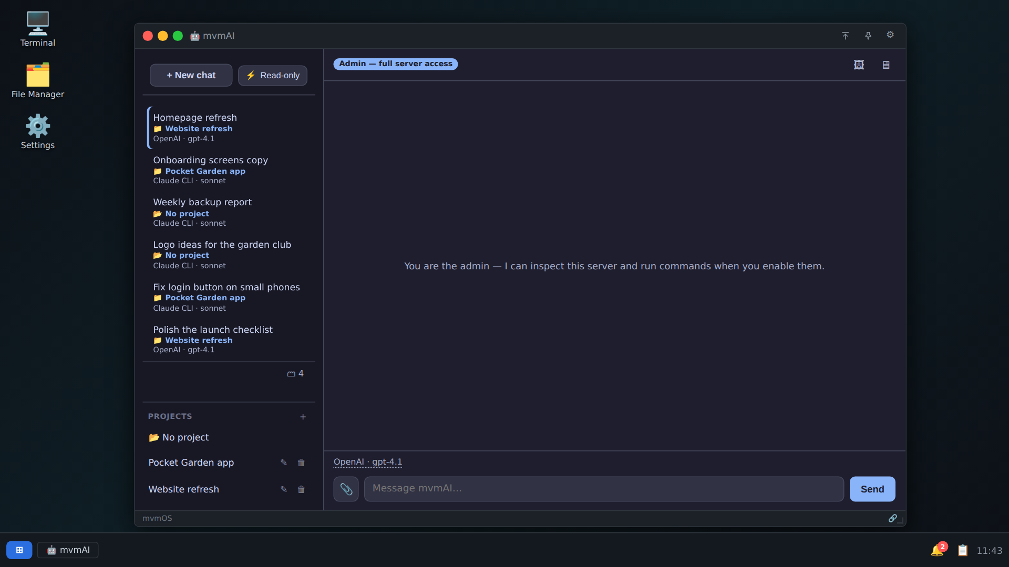
Task: Click the server monitor icon in chat header
Action: point(886,65)
